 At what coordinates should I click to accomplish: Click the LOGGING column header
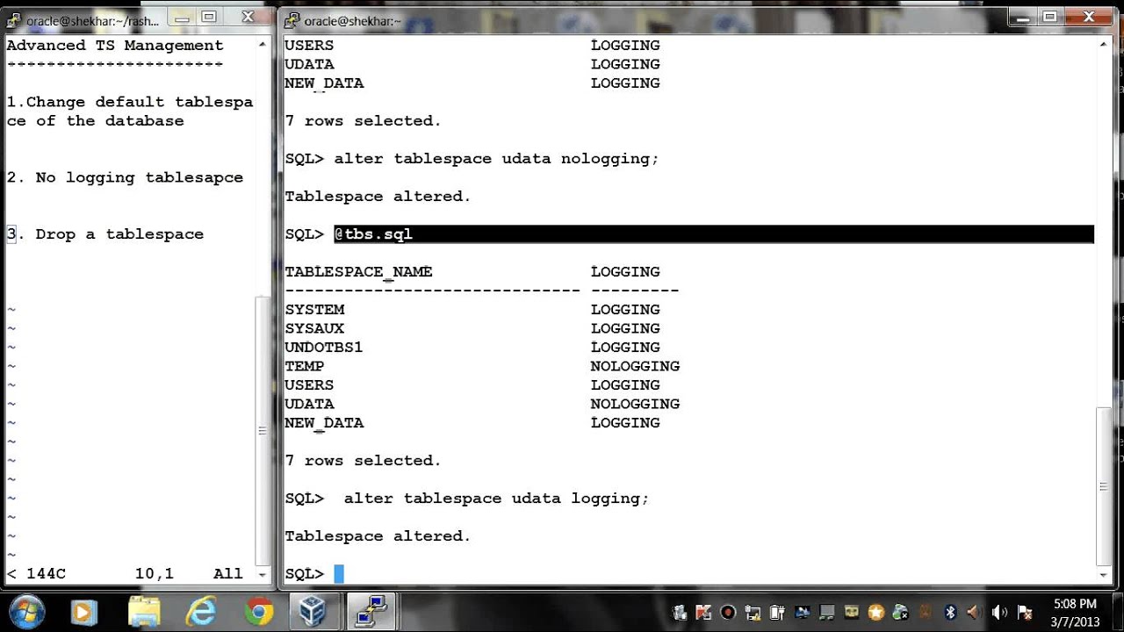coord(625,272)
